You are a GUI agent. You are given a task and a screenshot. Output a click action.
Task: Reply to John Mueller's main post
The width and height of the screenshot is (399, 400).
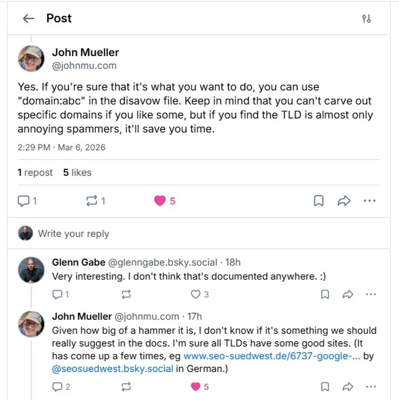(24, 201)
